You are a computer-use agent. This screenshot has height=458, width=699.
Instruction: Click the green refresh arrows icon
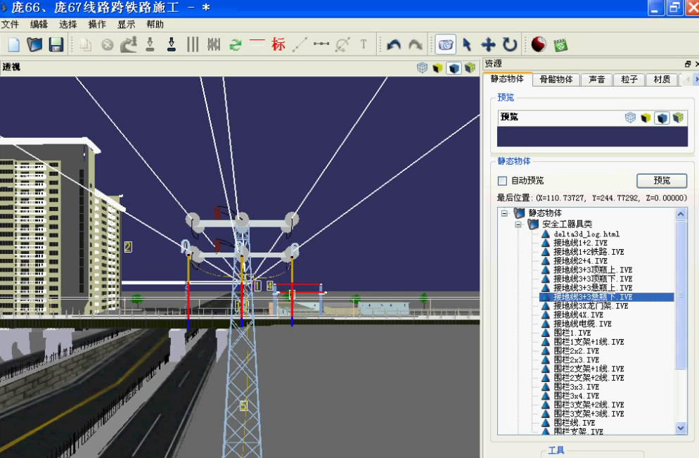coord(236,44)
